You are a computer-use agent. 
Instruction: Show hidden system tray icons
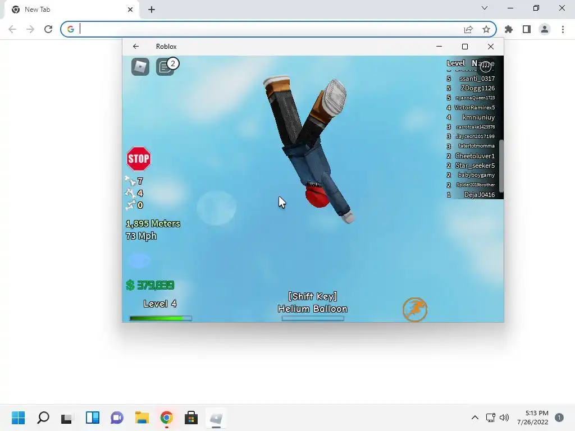click(475, 418)
